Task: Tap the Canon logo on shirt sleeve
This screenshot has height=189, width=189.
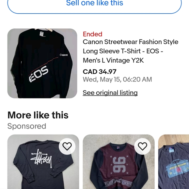Action: [64, 55]
